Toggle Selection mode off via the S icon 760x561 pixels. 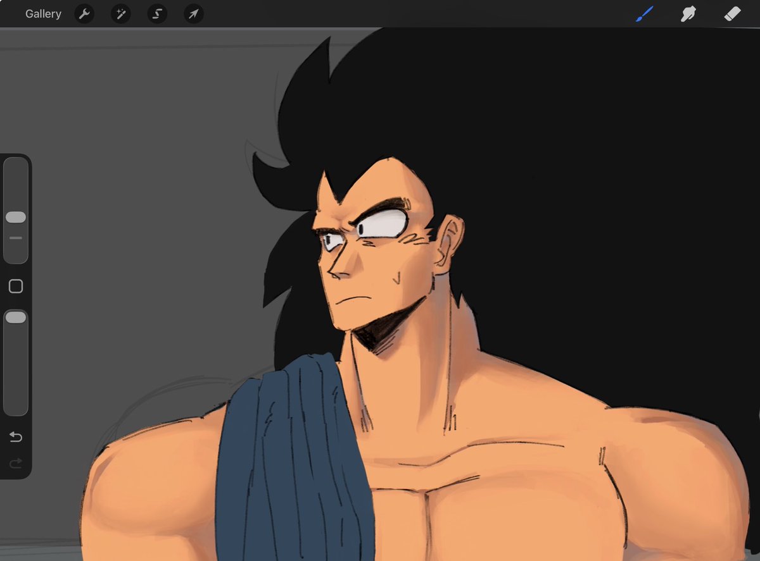tap(156, 13)
